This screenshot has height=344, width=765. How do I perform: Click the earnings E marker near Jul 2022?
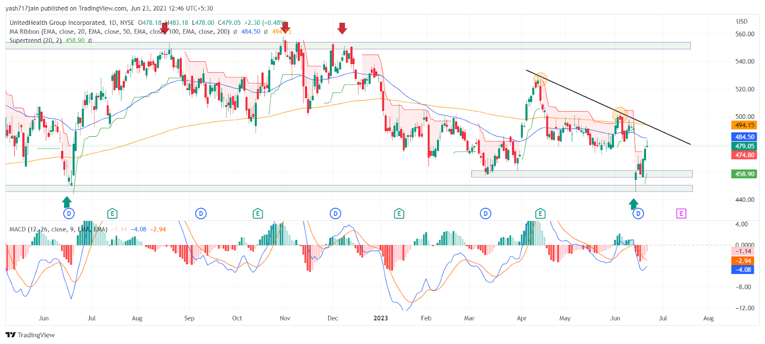click(112, 214)
